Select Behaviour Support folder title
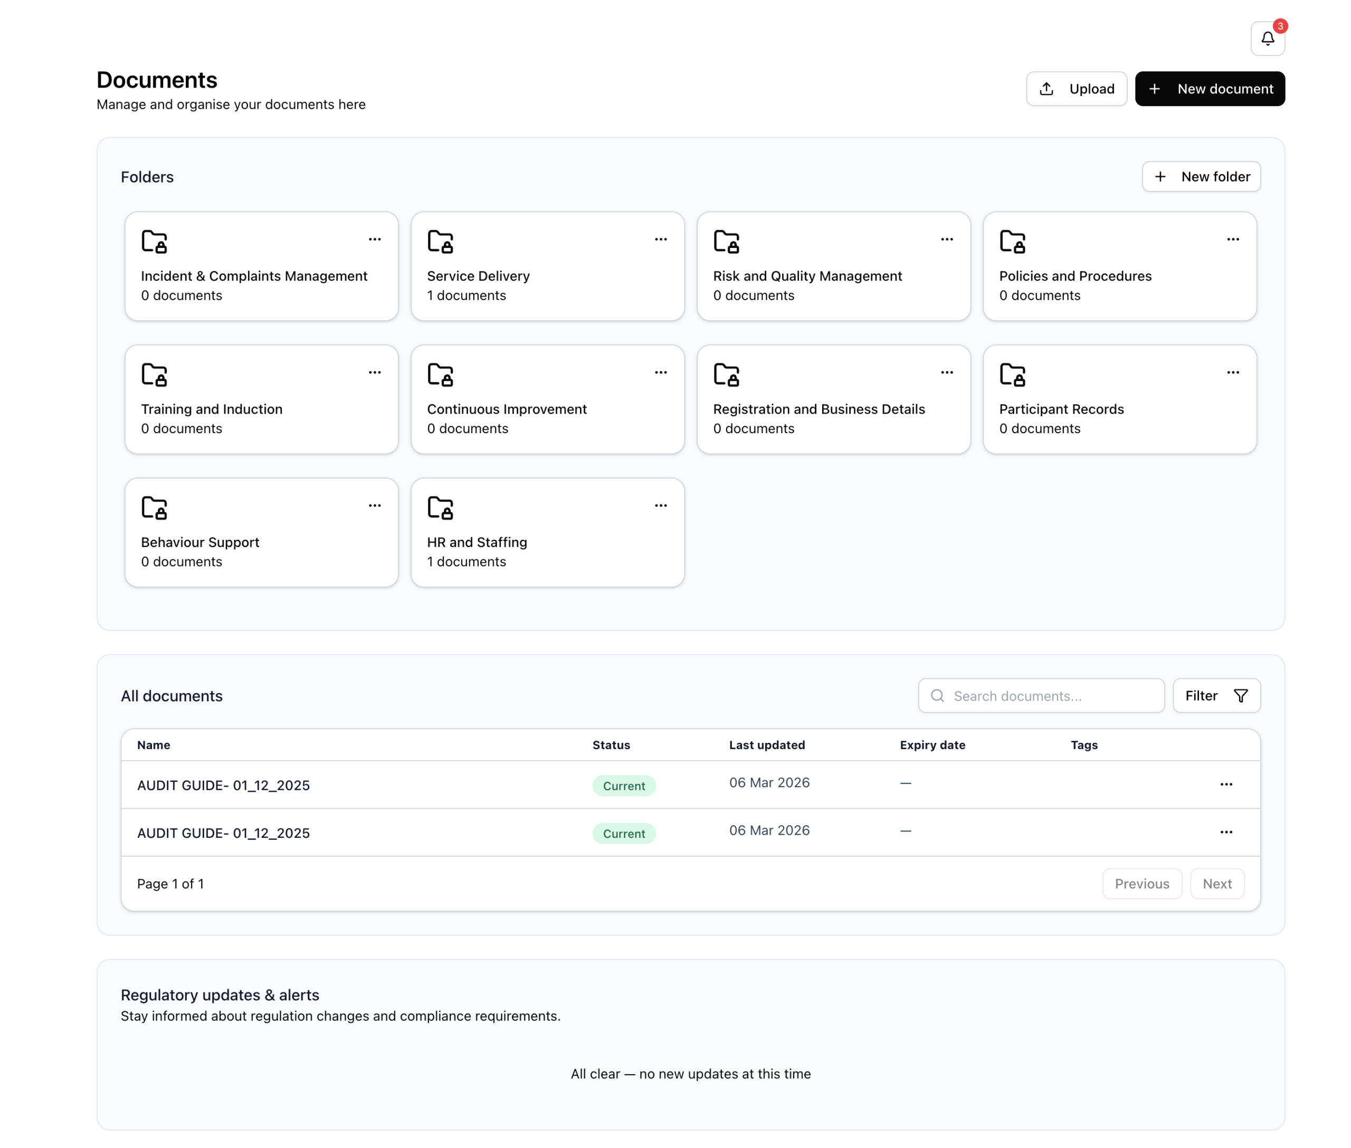1351x1148 pixels. pyautogui.click(x=200, y=542)
